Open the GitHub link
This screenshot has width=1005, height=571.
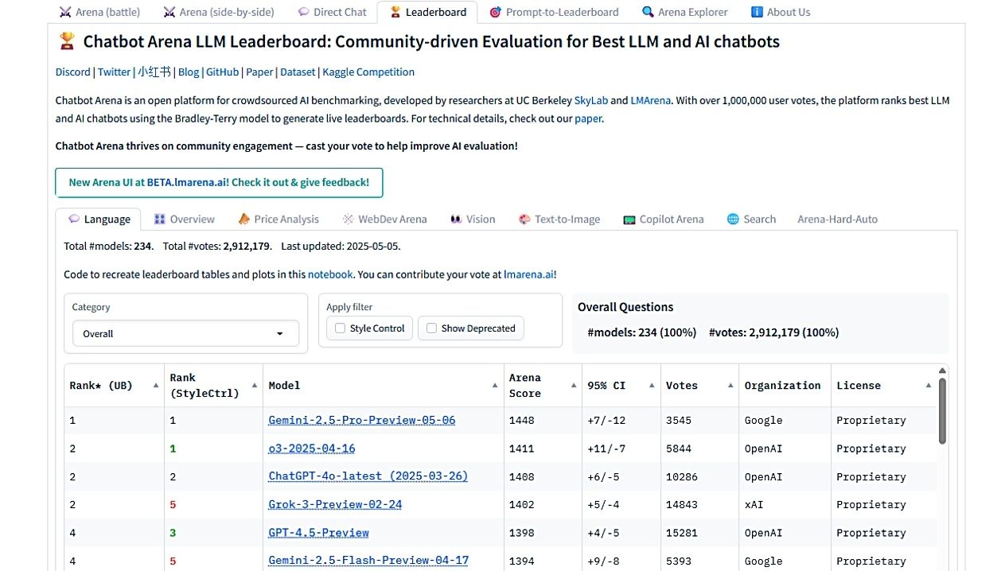coord(222,72)
